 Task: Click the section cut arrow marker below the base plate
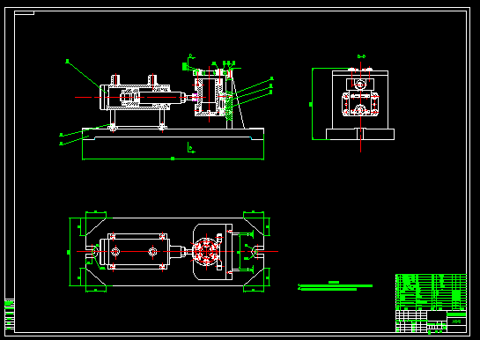click(x=191, y=147)
